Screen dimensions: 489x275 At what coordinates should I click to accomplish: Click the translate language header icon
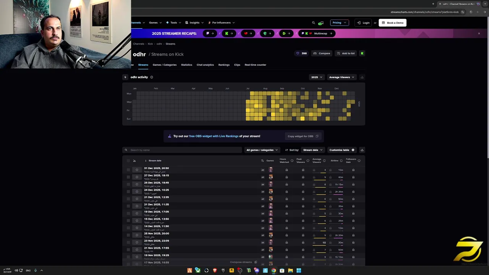pos(262,161)
